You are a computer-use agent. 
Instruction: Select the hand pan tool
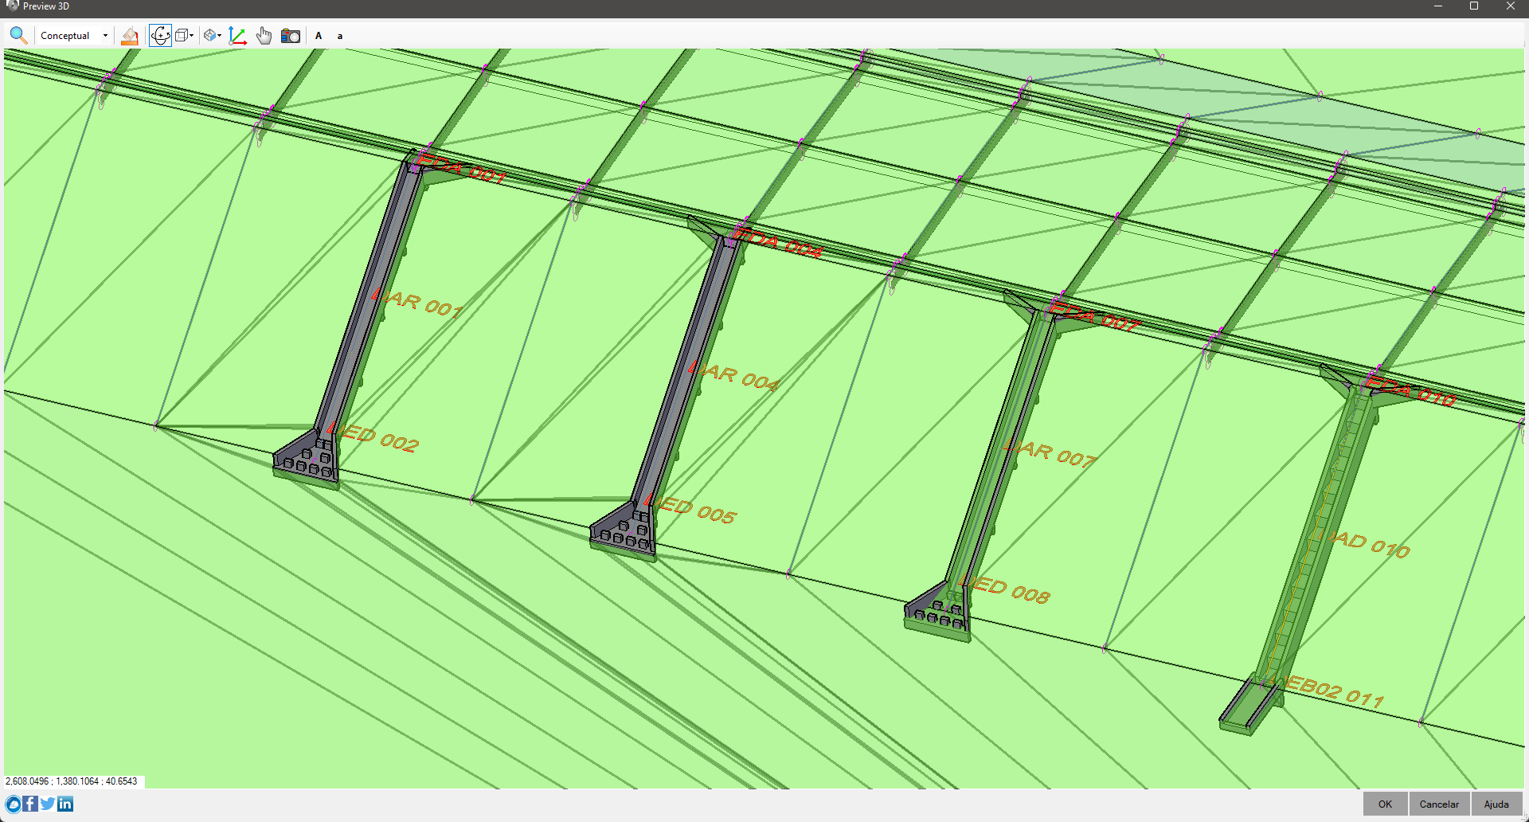(264, 36)
